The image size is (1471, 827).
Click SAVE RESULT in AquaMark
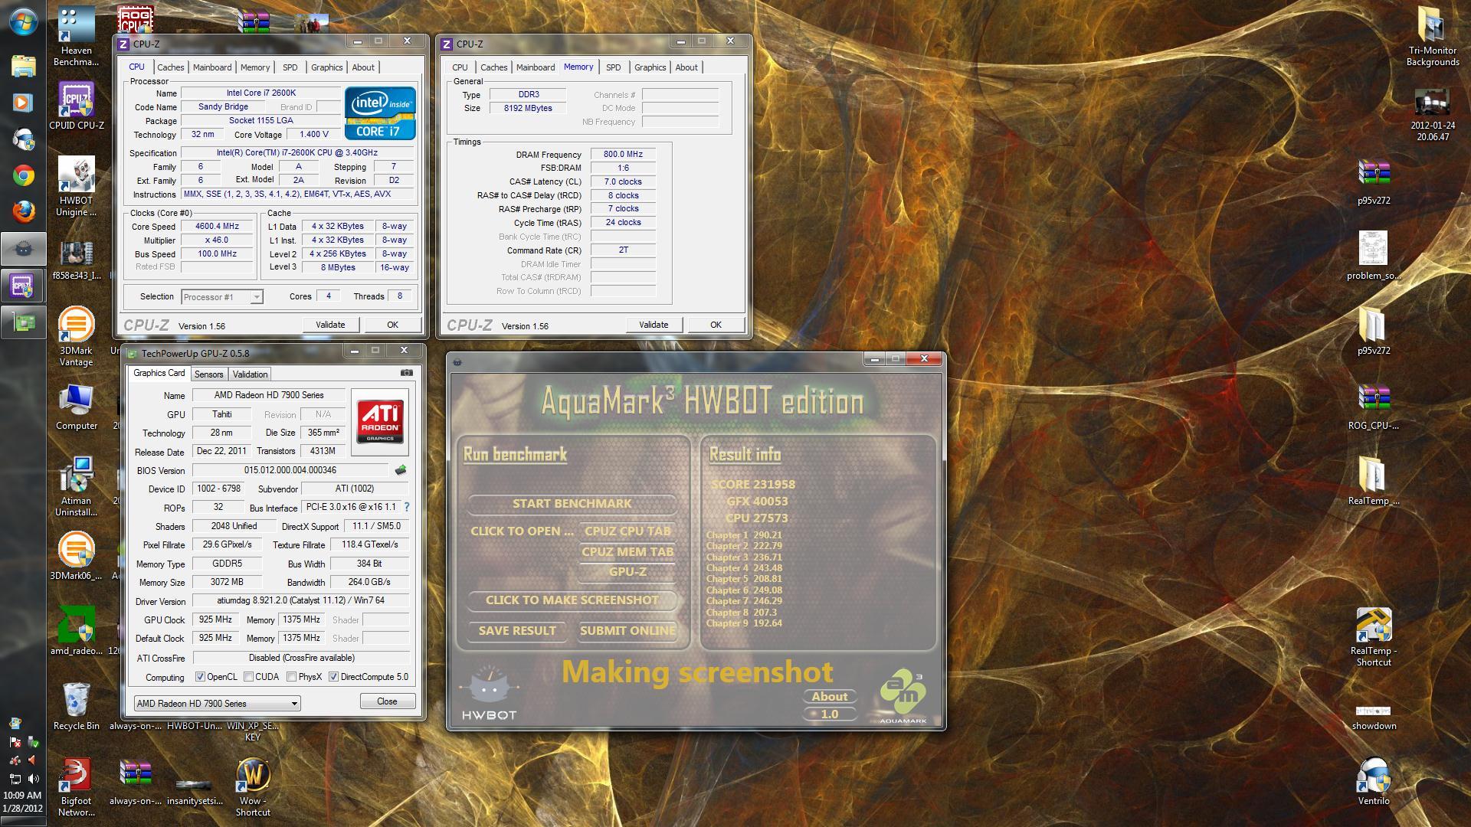click(517, 630)
